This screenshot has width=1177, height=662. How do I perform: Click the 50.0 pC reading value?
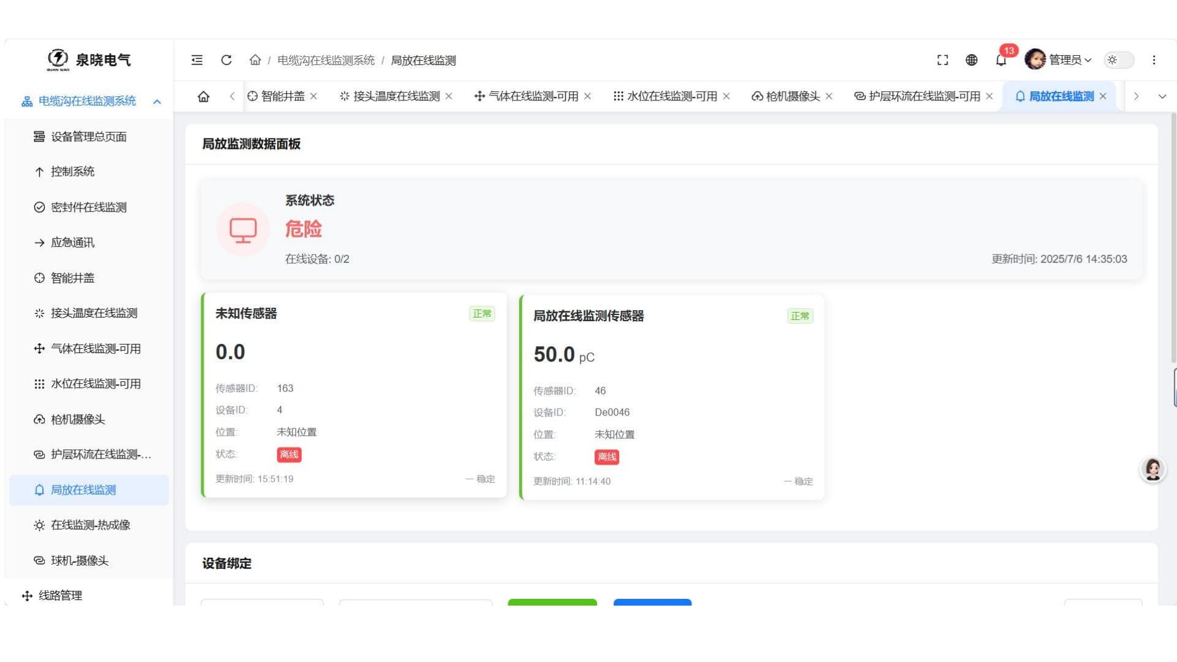click(564, 355)
